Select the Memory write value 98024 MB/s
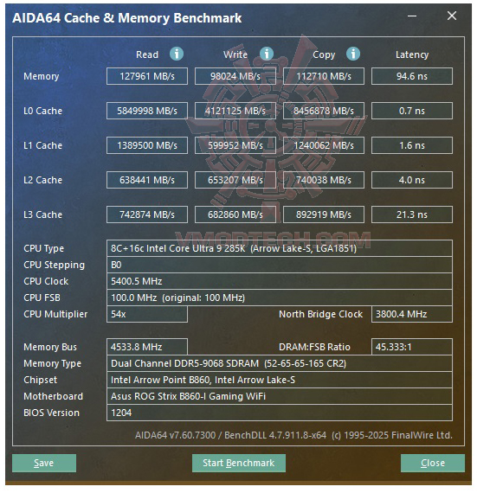The width and height of the screenshot is (477, 493). (x=235, y=76)
